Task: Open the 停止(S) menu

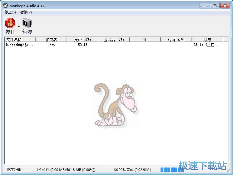Action: pyautogui.click(x=10, y=12)
